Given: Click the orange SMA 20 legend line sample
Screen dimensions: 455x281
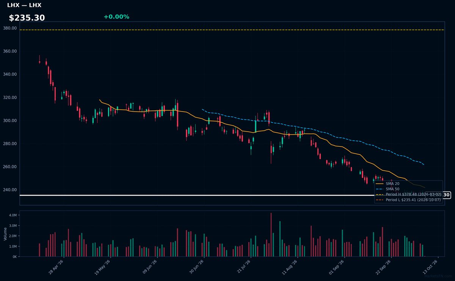Looking at the screenshot, I should (380, 184).
